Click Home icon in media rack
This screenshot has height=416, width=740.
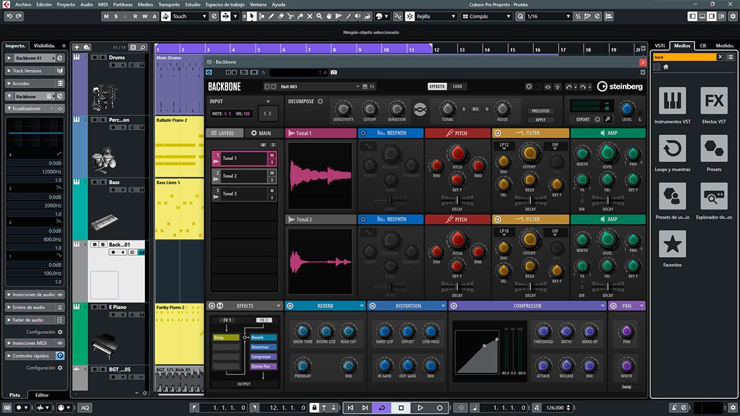coord(666,67)
